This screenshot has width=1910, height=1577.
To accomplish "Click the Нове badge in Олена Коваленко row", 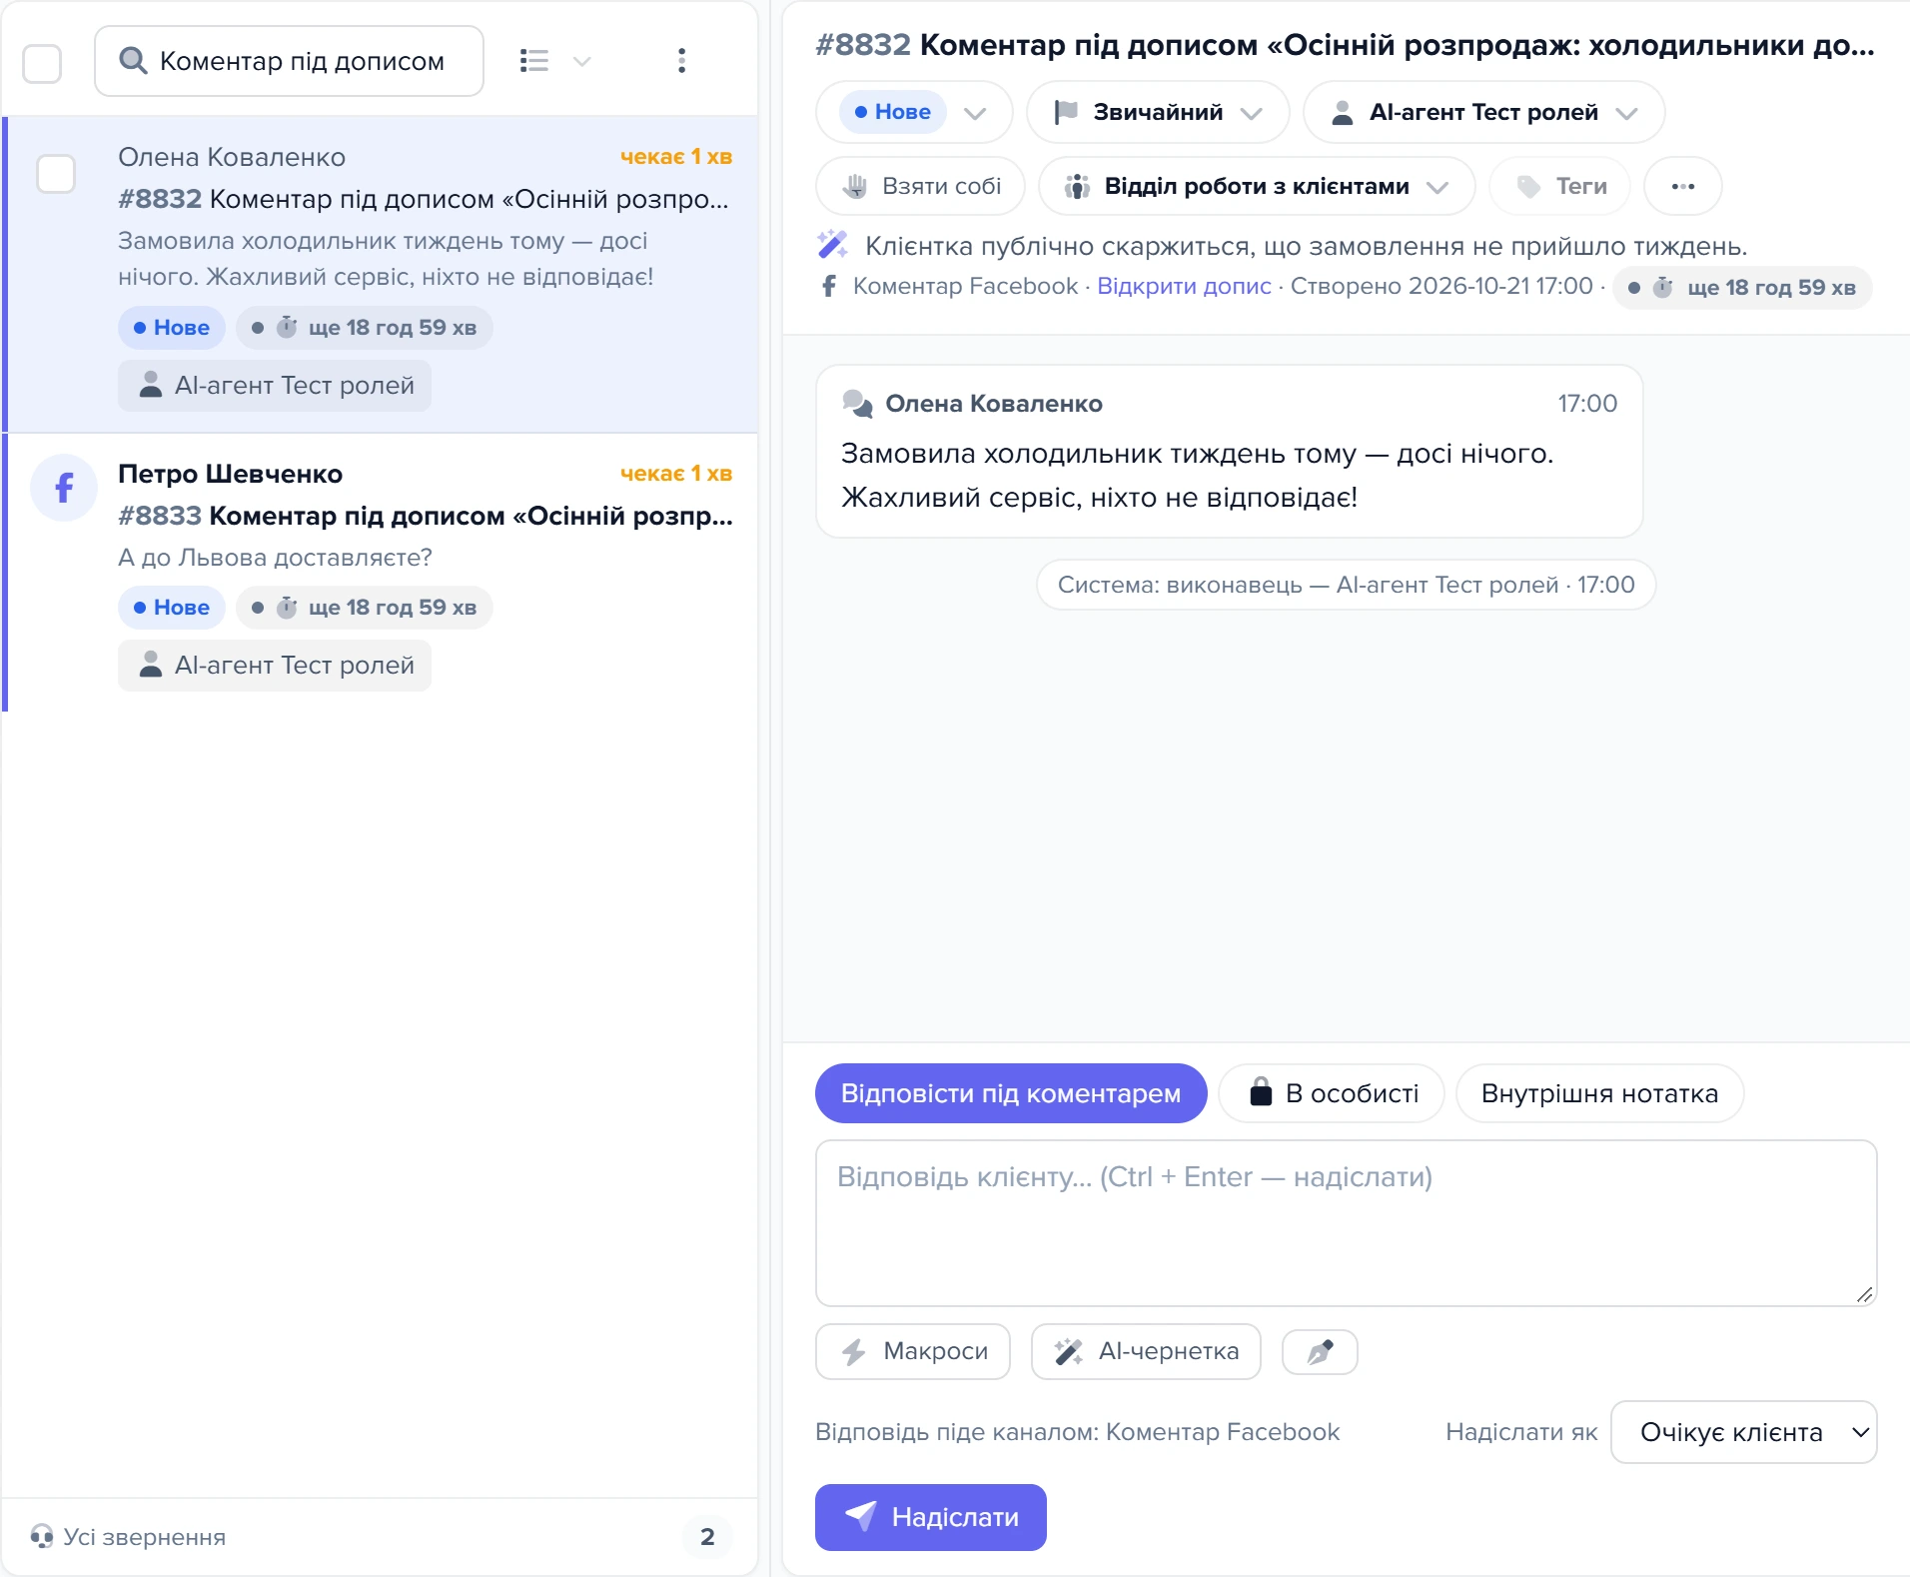I will pos(172,328).
